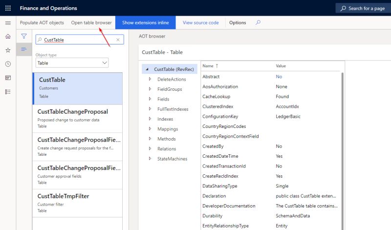This screenshot has height=230, width=391.
Task: Select the CreatedTransactionId property row
Action: [271, 166]
